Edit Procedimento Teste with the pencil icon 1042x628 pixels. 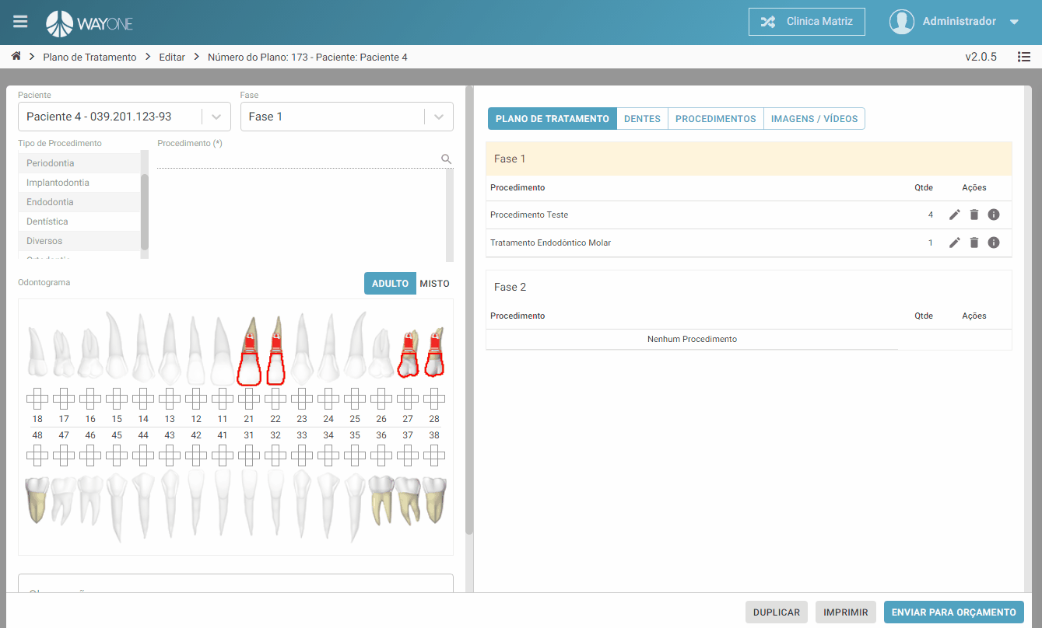pyautogui.click(x=955, y=215)
